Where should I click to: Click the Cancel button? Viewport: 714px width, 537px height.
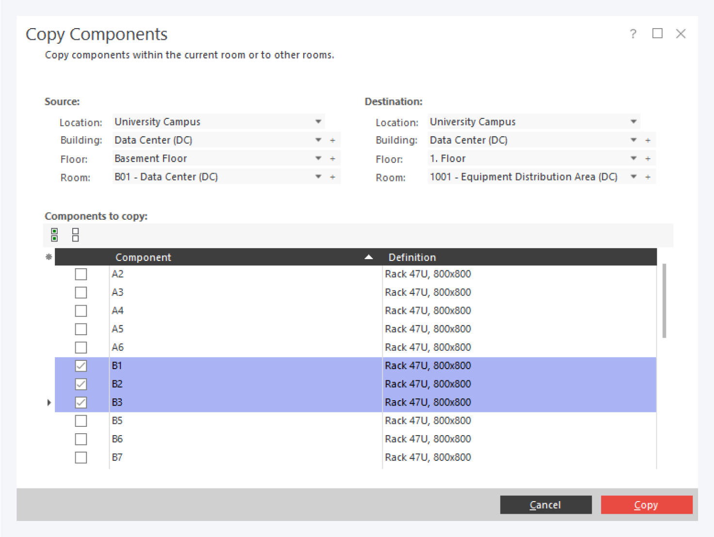546,504
